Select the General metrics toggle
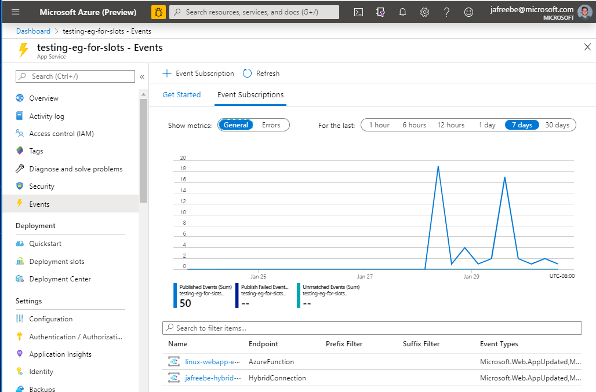This screenshot has width=596, height=392. [x=236, y=125]
